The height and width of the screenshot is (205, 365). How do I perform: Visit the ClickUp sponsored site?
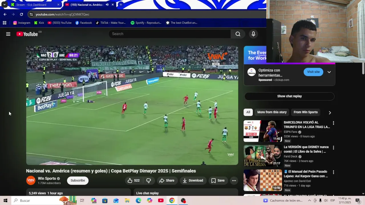(x=313, y=72)
